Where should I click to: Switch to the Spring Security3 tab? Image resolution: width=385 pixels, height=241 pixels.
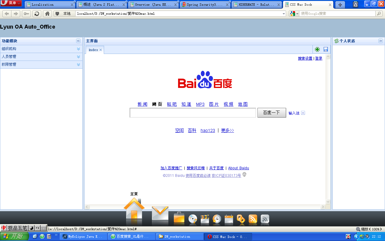(x=205, y=5)
